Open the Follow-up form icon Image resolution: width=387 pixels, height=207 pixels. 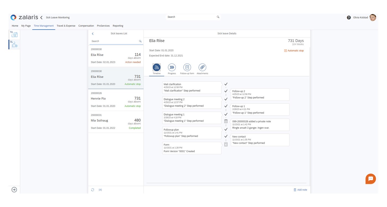click(x=187, y=67)
